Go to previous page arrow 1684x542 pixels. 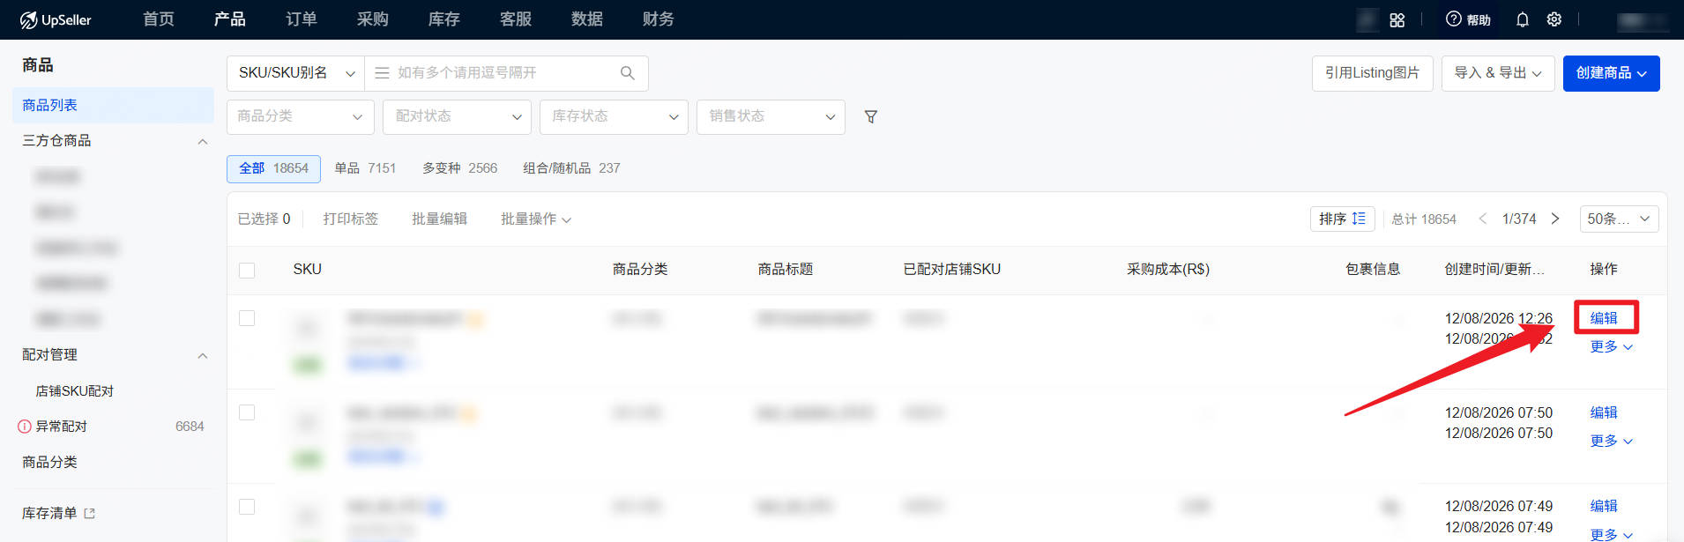(1483, 219)
